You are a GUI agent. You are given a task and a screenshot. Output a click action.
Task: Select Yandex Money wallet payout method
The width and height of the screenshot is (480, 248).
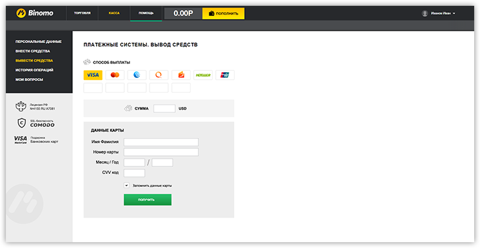(x=181, y=75)
